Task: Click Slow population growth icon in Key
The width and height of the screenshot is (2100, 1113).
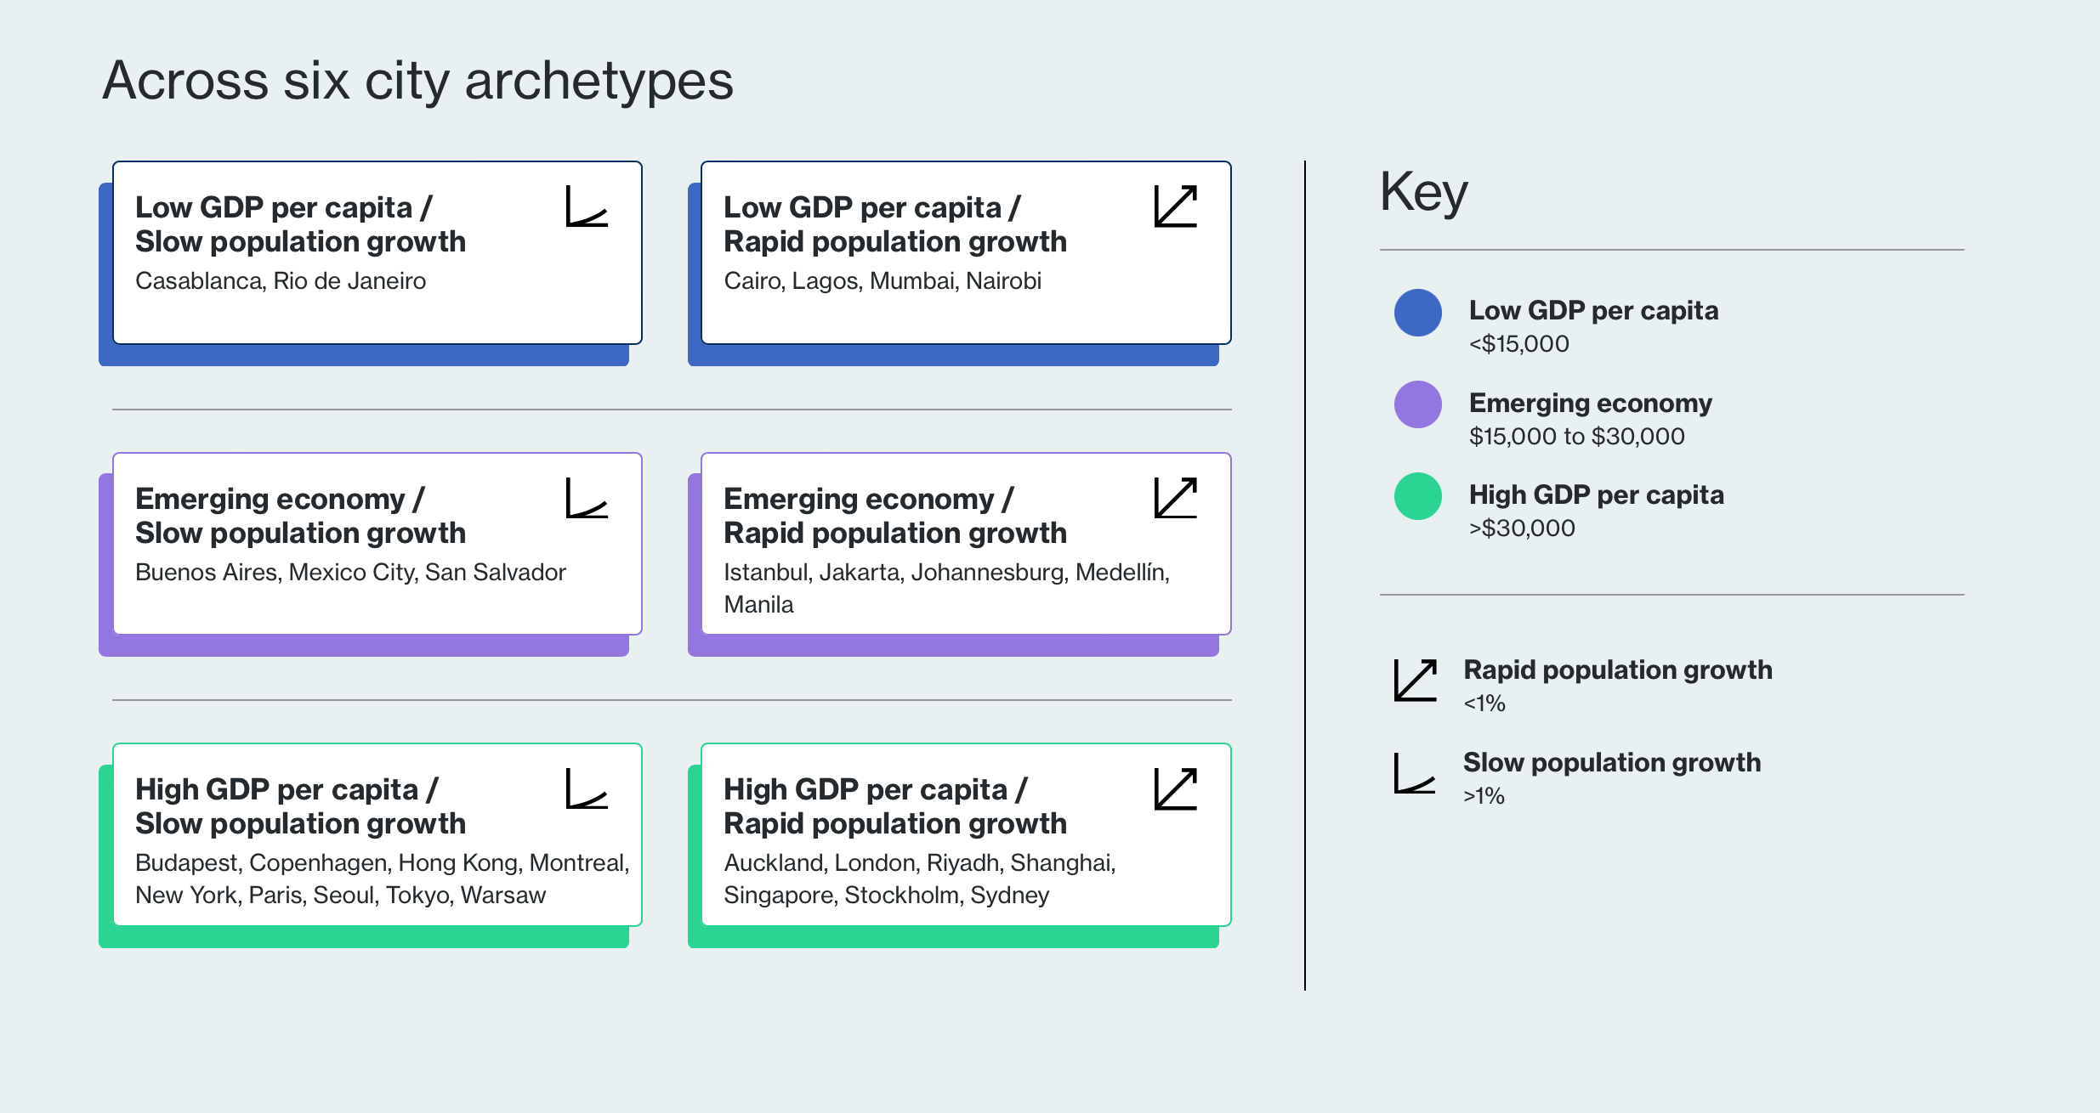Action: (1415, 773)
